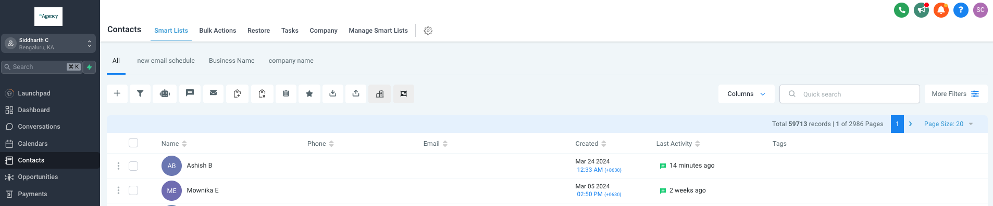993x206 pixels.
Task: Click the Export contacts upload icon
Action: [x=356, y=94]
